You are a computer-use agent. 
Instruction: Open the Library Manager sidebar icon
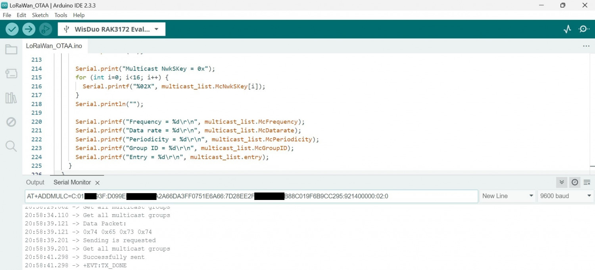(11, 97)
